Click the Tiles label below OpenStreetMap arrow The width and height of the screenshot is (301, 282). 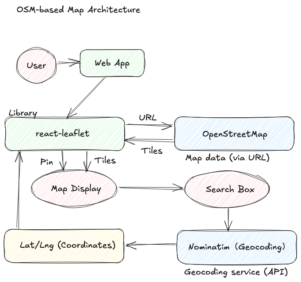(152, 151)
